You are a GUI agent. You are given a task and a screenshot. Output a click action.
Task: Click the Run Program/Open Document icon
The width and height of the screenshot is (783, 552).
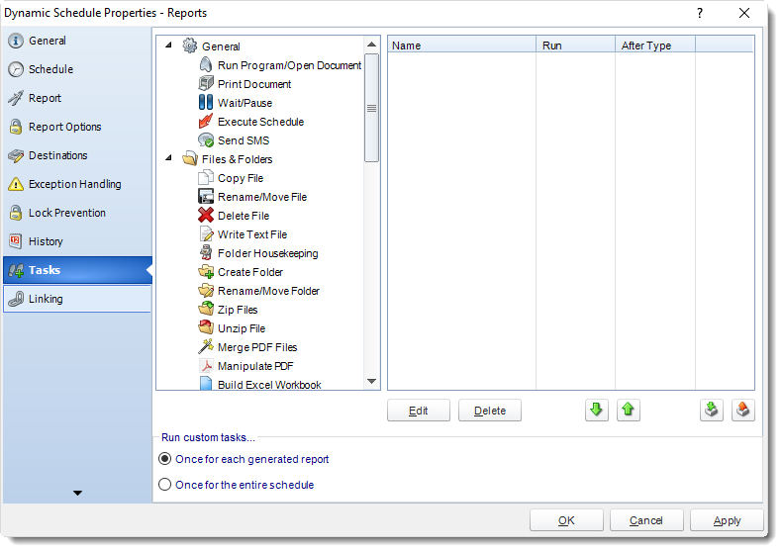coord(205,65)
